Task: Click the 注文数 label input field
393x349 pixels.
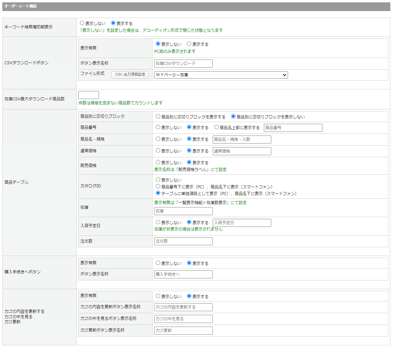Action: pyautogui.click(x=183, y=241)
